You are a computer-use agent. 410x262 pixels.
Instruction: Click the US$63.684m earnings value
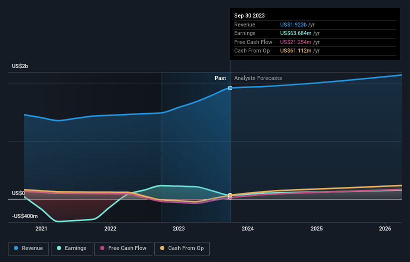(296, 33)
